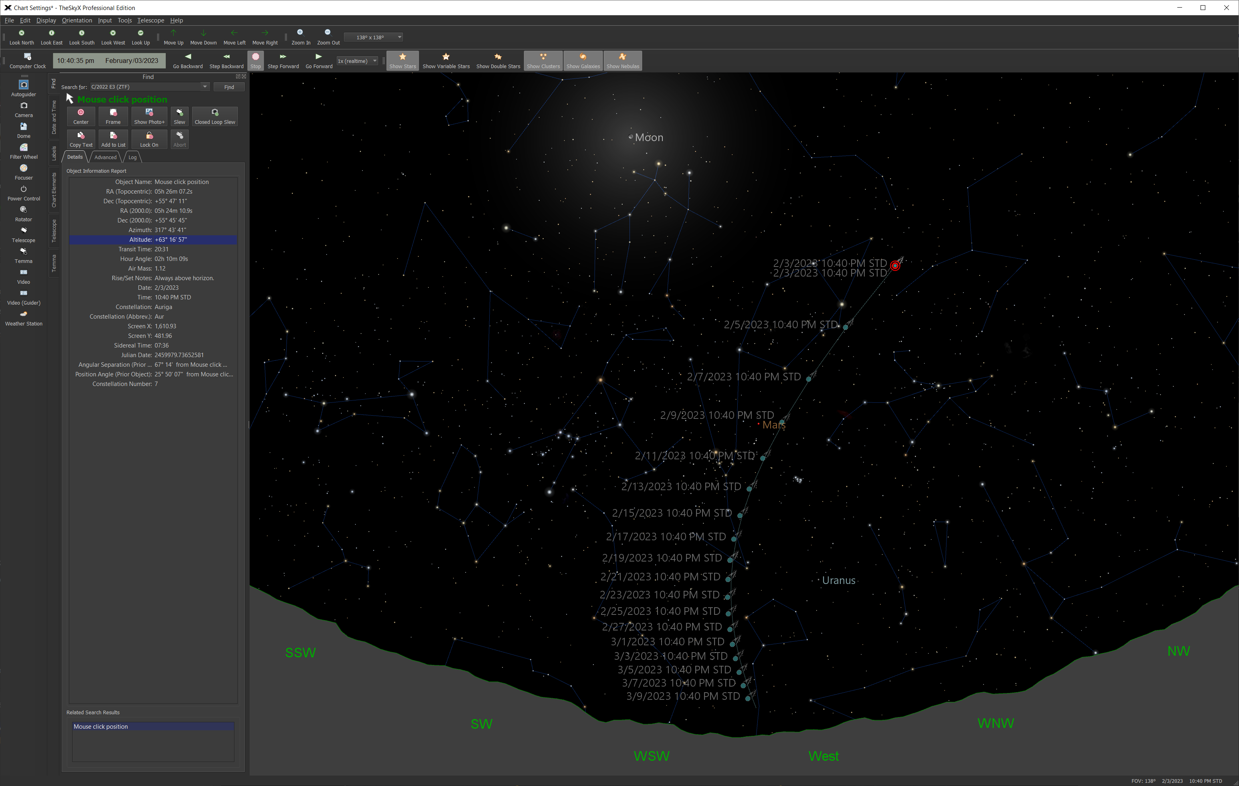The width and height of the screenshot is (1239, 786).
Task: Stop the time flow
Action: pos(256,60)
